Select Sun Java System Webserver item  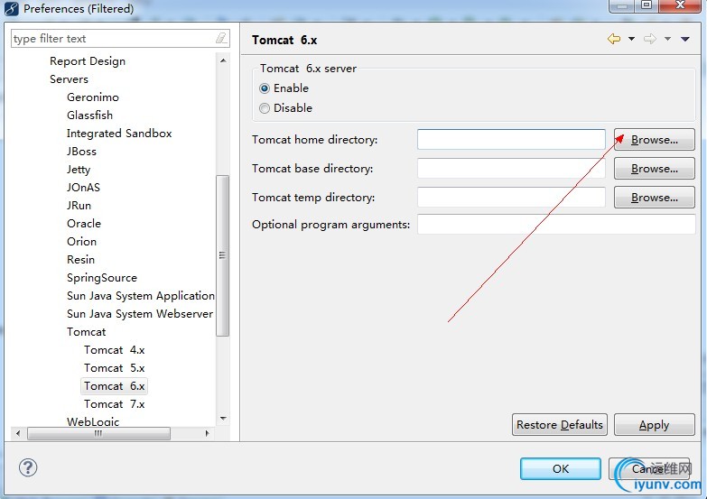pos(140,314)
